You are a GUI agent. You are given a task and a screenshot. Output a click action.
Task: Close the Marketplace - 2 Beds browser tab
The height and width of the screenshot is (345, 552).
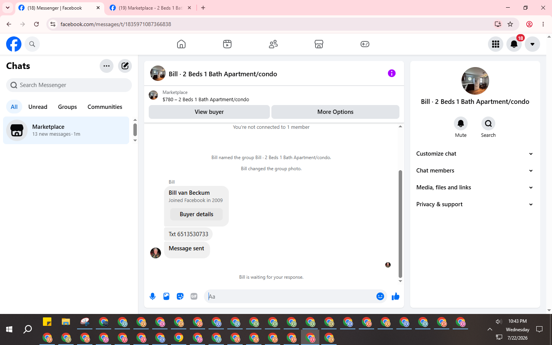coord(189,8)
